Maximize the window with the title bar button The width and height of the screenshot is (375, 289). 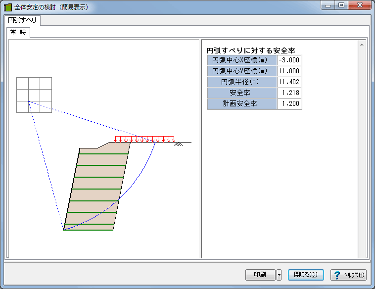(341, 5)
